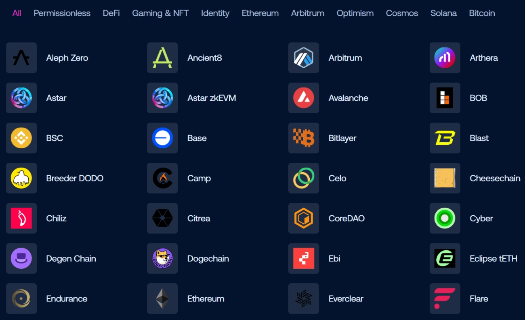Click the Ancient8 green A icon
Image resolution: width=525 pixels, height=320 pixels.
(x=162, y=58)
